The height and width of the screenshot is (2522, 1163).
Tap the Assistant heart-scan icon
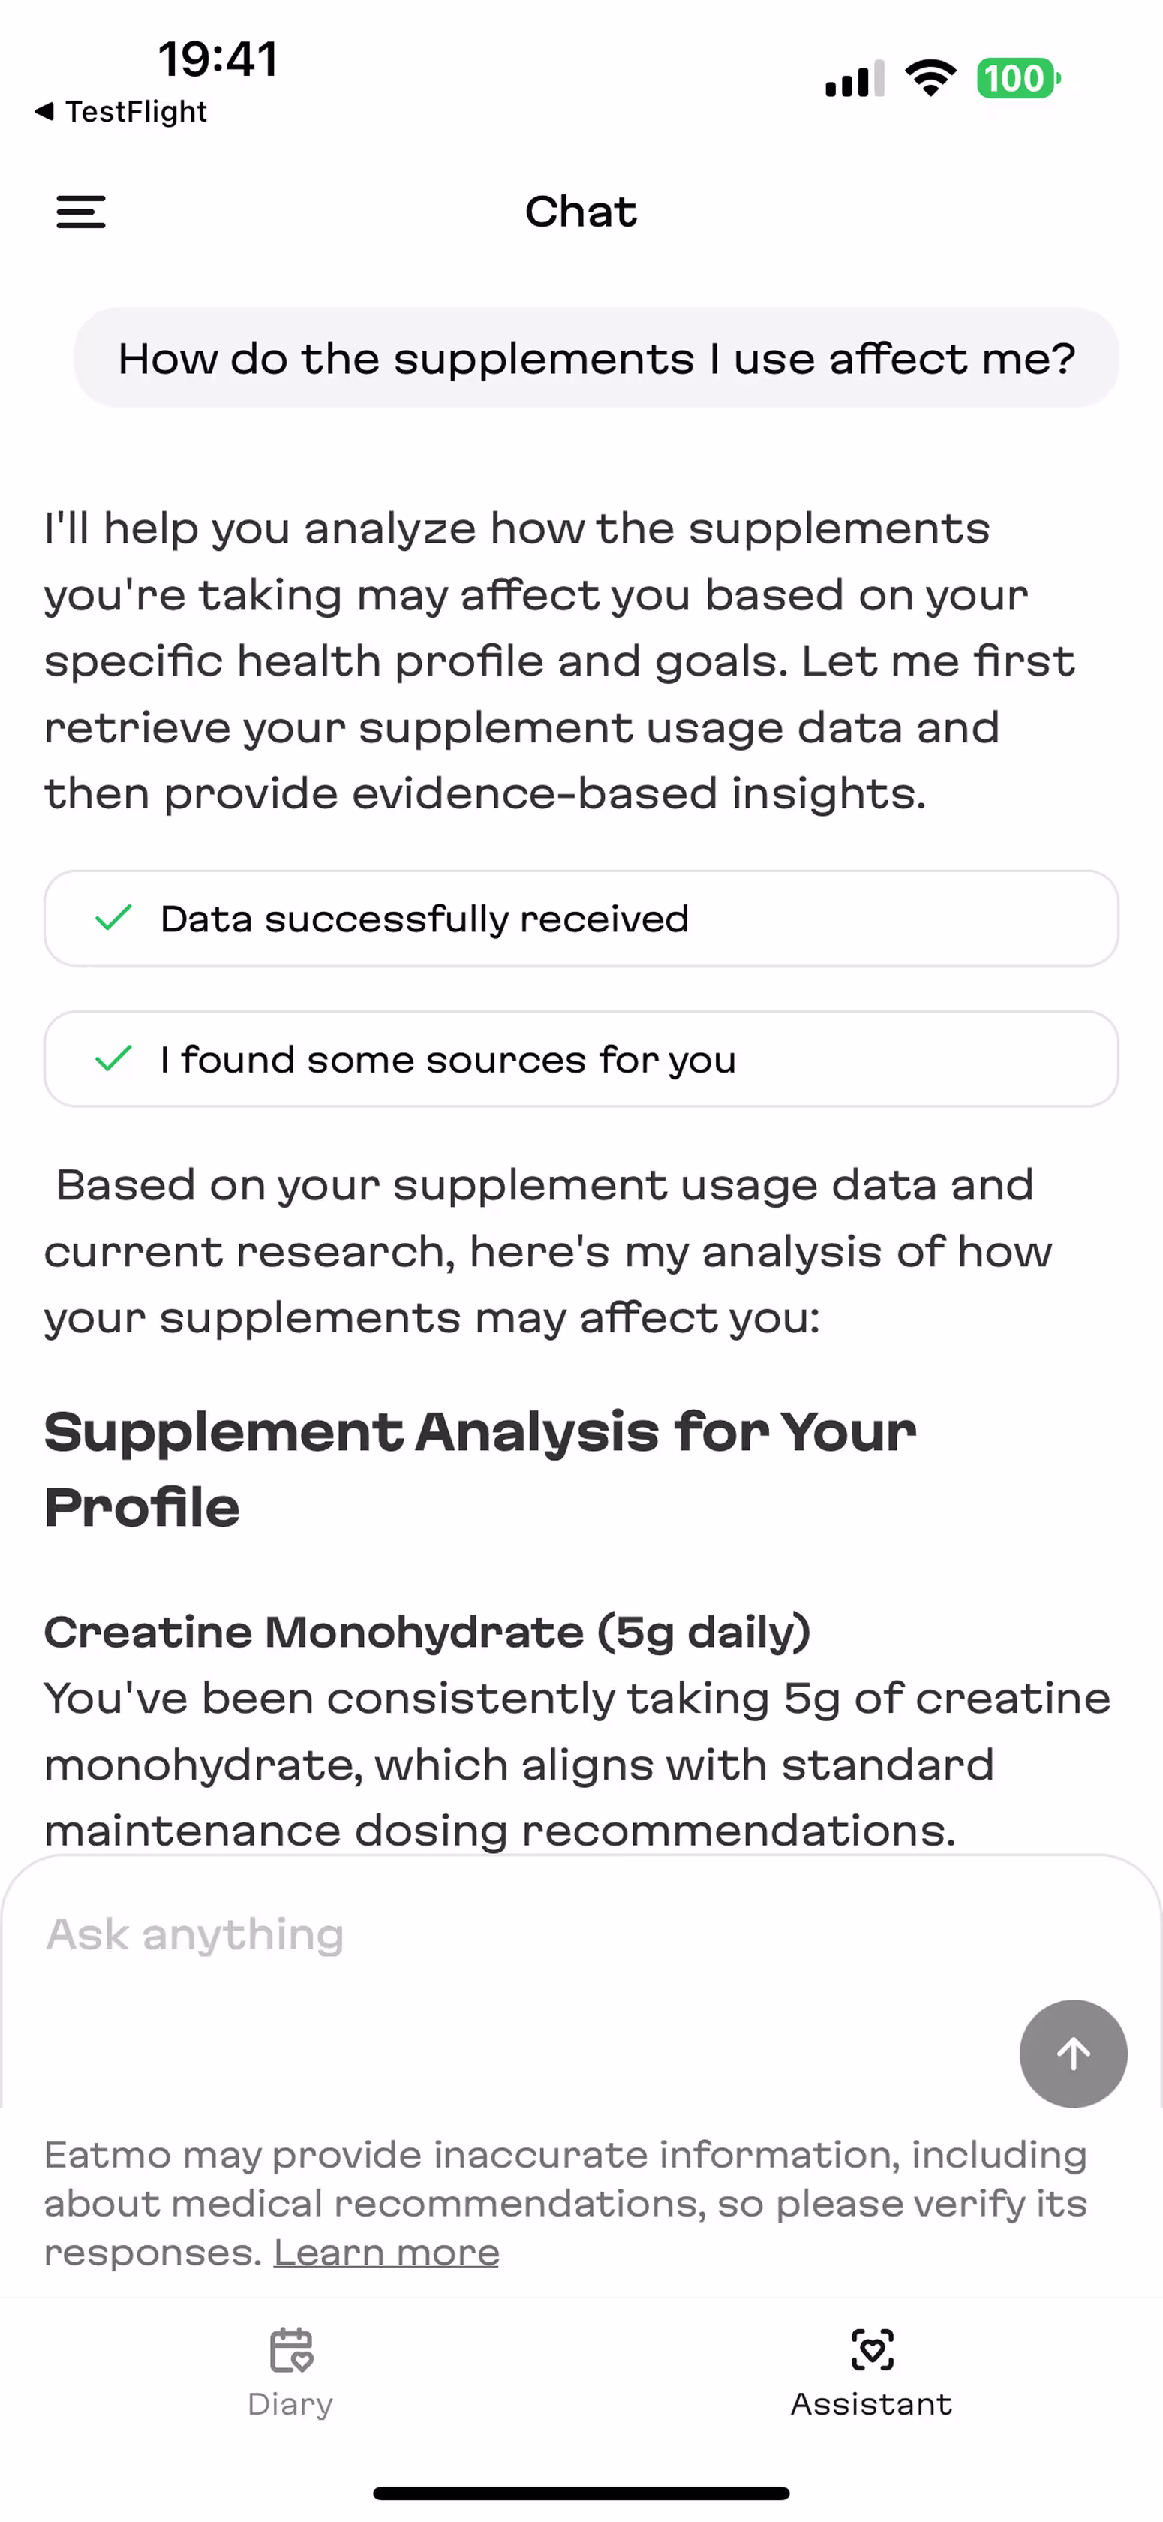871,2349
